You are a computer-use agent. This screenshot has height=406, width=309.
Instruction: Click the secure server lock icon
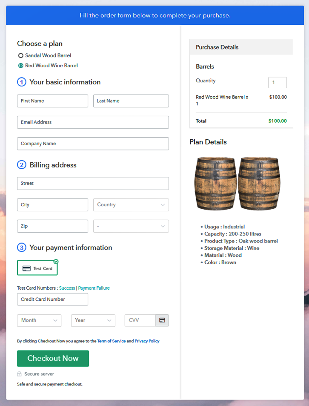[19, 374]
